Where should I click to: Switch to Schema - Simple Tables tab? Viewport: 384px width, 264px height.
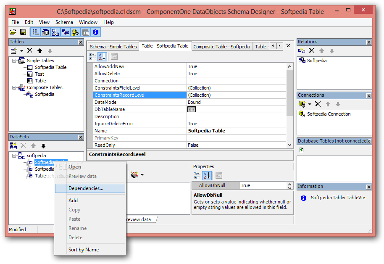tap(113, 47)
